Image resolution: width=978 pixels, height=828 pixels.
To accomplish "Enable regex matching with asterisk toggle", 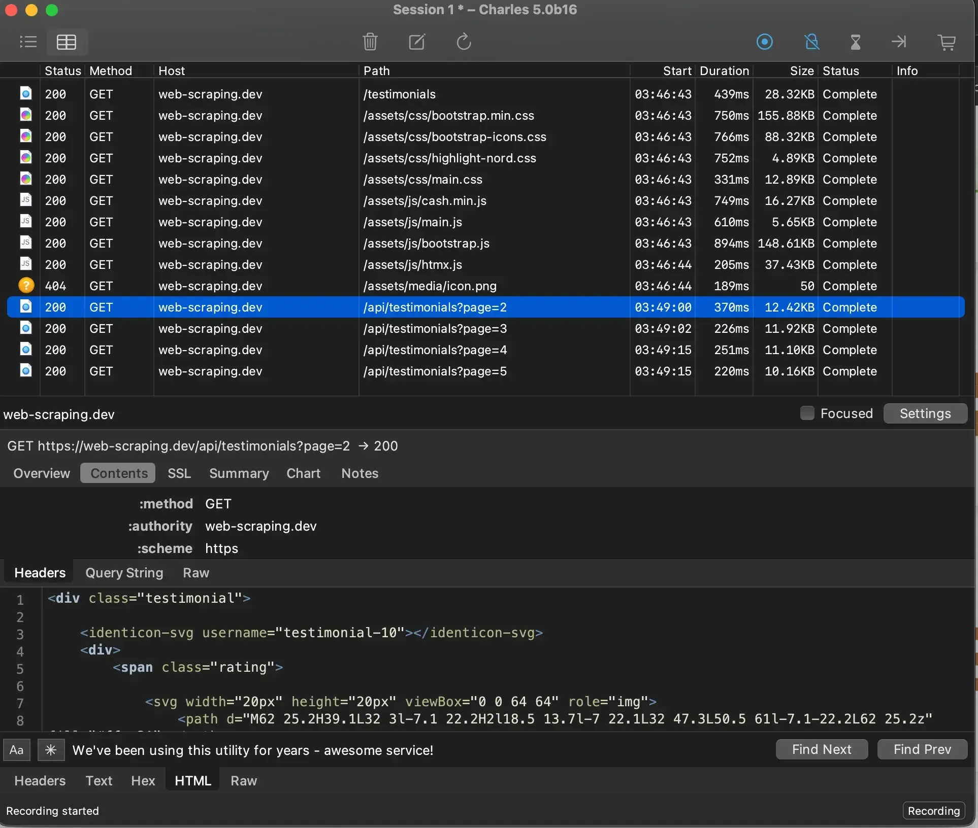I will click(x=51, y=750).
